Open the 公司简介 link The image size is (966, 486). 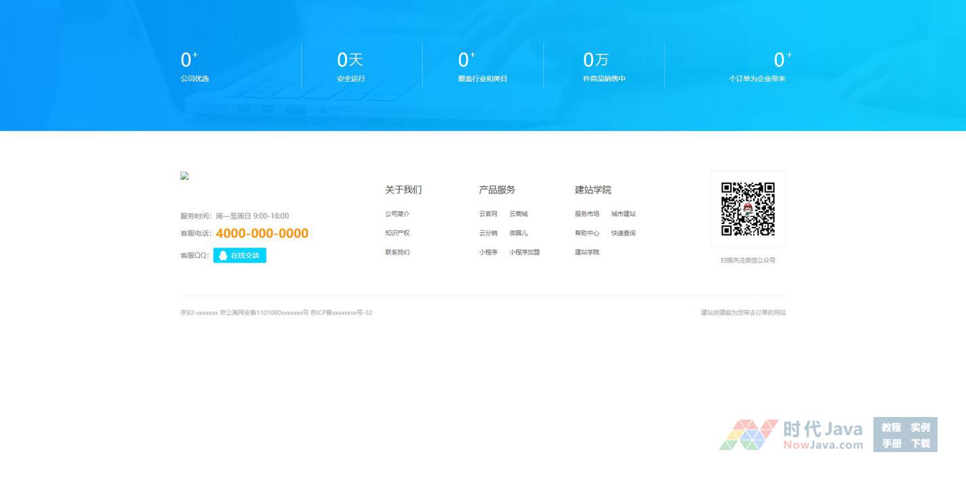coord(397,214)
